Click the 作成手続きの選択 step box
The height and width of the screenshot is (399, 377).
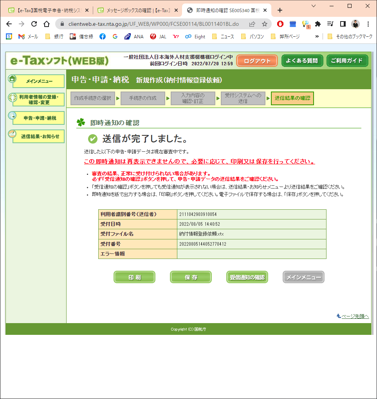[93, 98]
